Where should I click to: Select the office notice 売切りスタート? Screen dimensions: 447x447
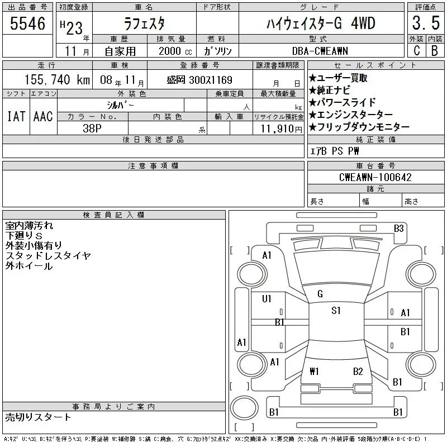point(38,417)
